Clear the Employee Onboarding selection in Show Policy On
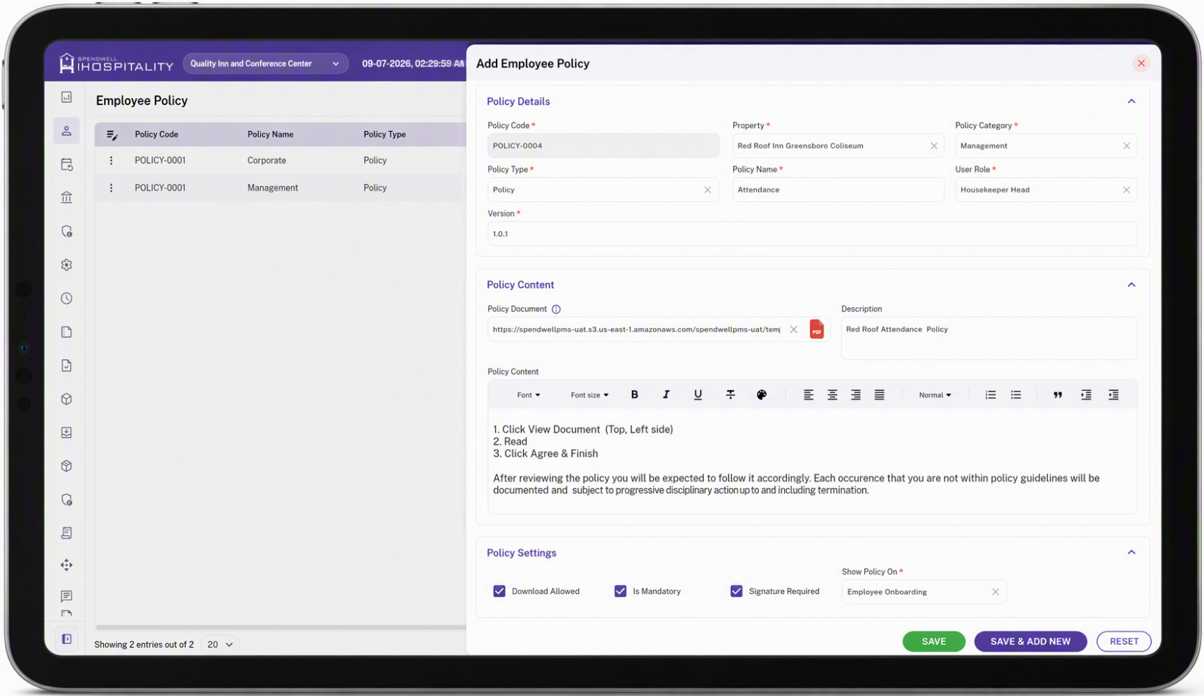This screenshot has width=1204, height=696. tap(995, 592)
